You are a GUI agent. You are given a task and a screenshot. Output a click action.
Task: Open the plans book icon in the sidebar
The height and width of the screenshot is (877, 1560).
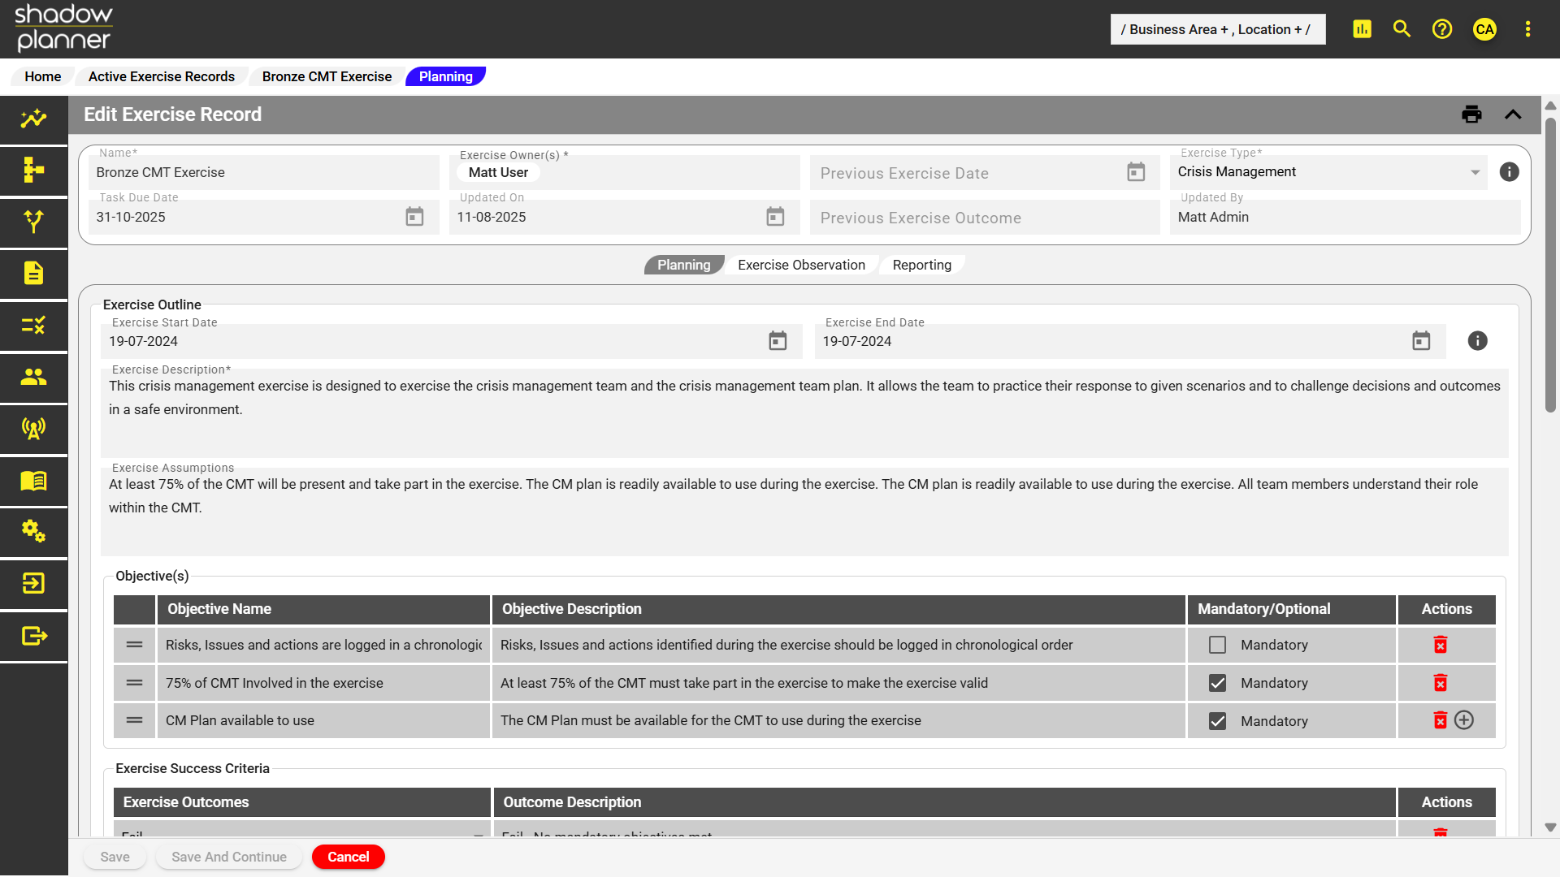[x=32, y=481]
